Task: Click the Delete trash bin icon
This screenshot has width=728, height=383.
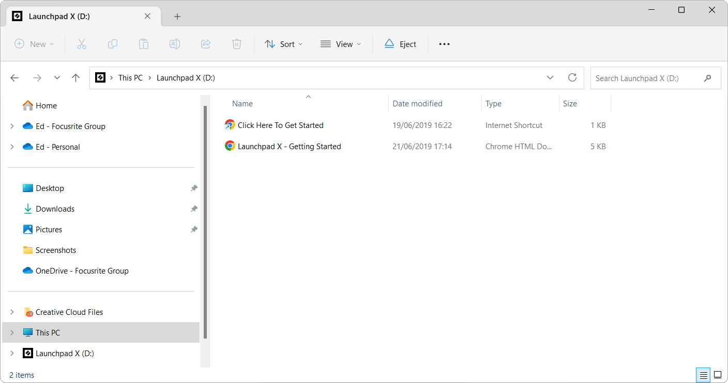Action: point(237,44)
